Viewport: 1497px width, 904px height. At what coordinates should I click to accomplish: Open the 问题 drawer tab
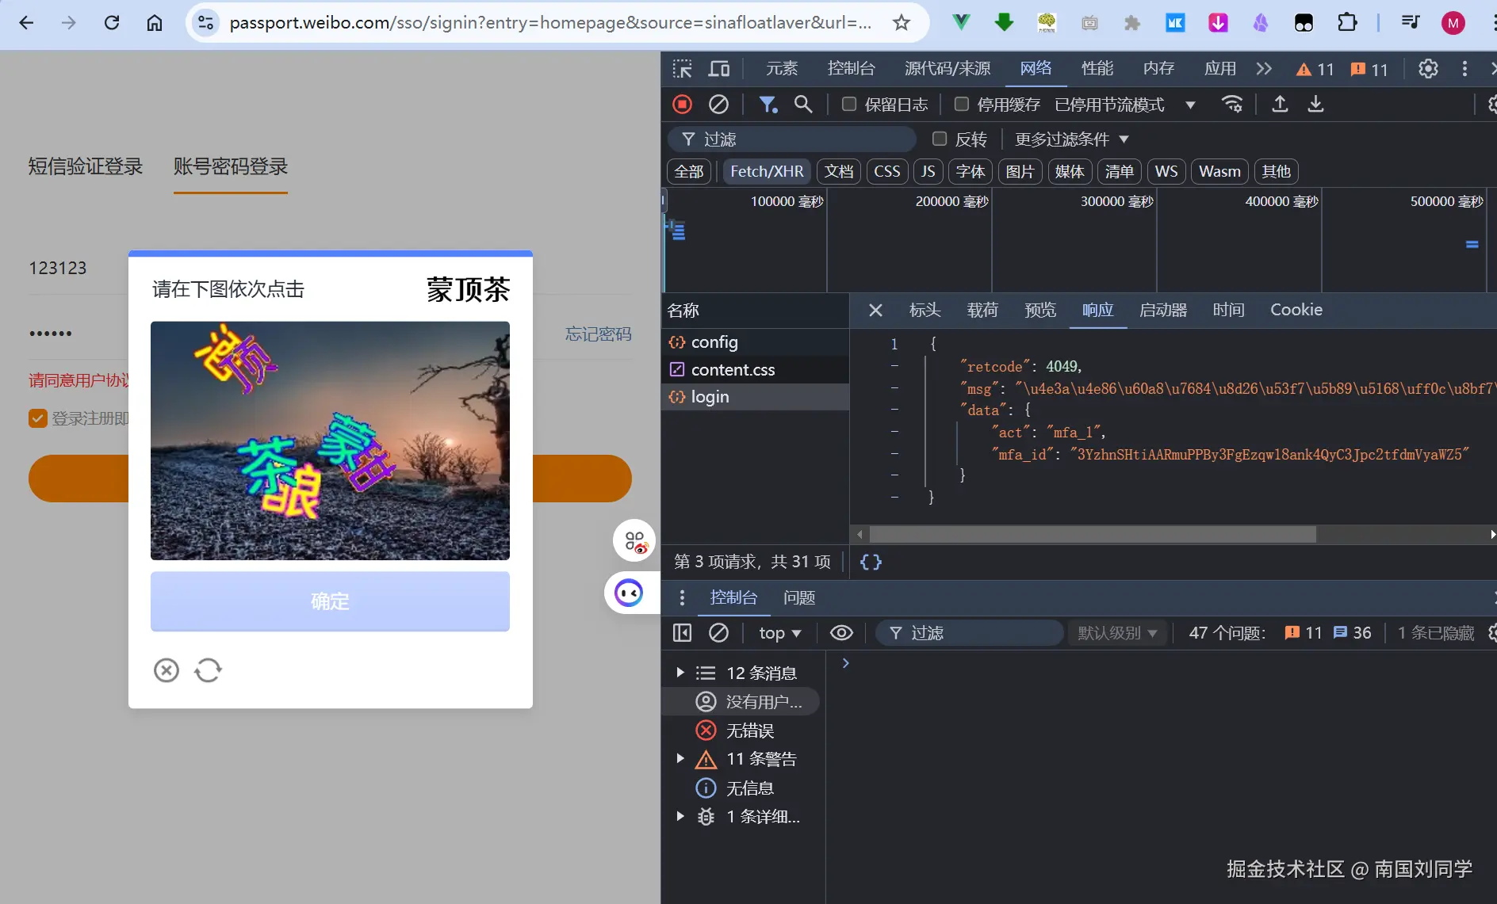(799, 597)
